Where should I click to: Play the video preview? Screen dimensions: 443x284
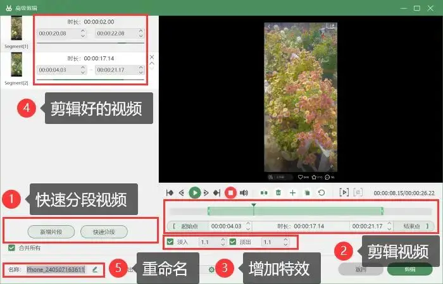pyautogui.click(x=195, y=193)
